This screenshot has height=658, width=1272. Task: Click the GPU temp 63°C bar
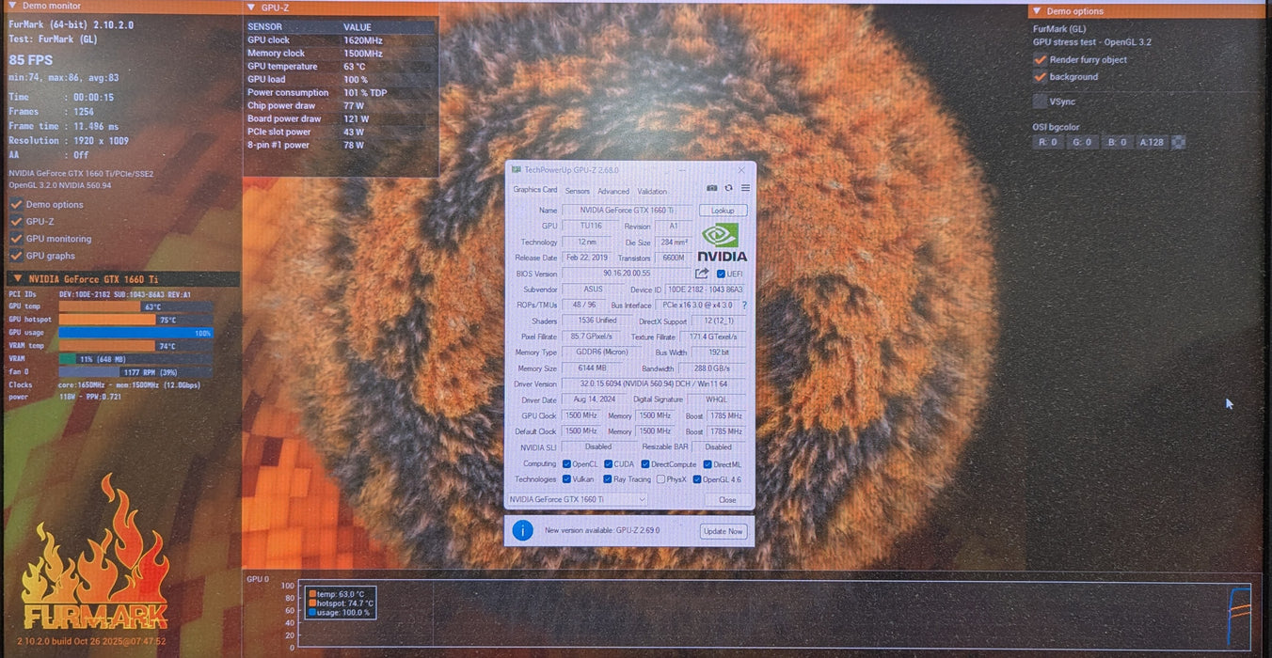coord(135,306)
